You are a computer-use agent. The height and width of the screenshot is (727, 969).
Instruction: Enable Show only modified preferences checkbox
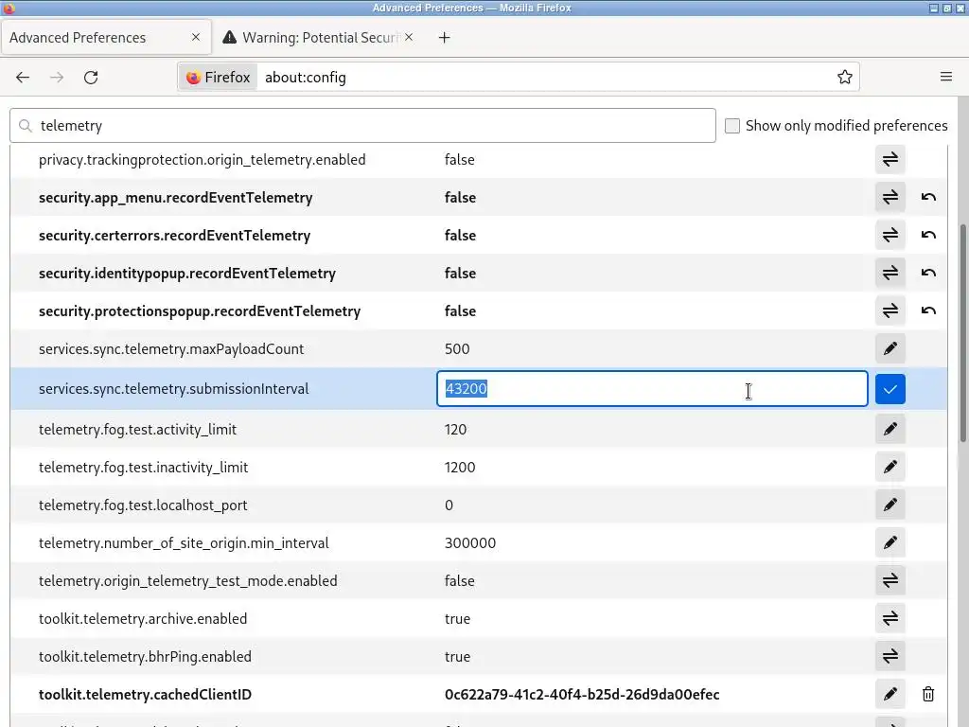click(x=732, y=126)
